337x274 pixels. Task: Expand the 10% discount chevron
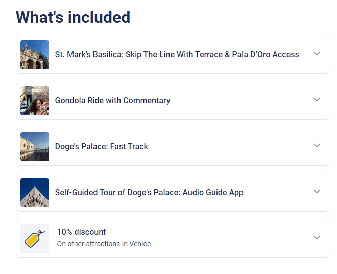[317, 237]
